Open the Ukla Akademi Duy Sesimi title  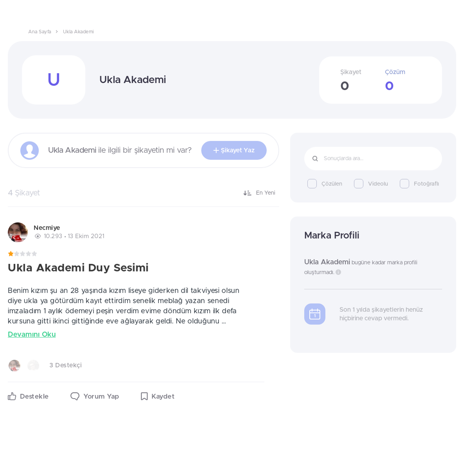pyautogui.click(x=78, y=268)
